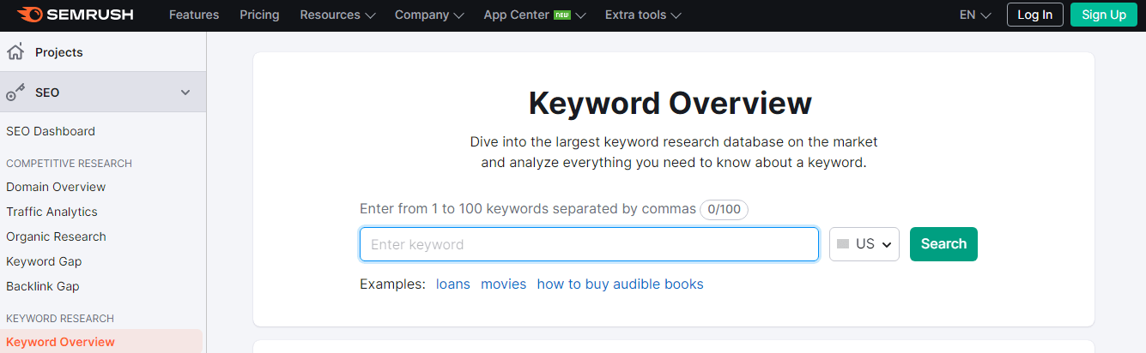Use 'how to buy audible books' example

tap(621, 284)
